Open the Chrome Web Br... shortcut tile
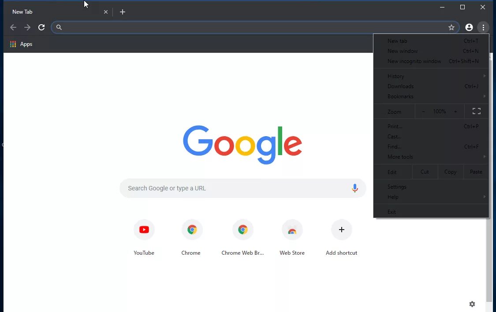Screen dimensions: 496x312 coord(242,237)
